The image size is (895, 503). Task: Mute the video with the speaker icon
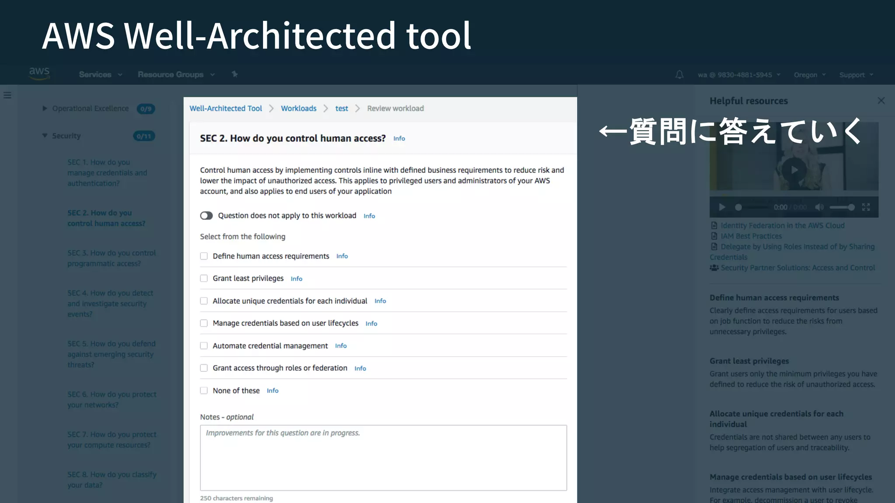point(819,207)
